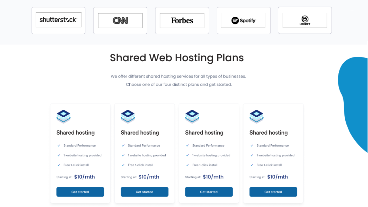
Task: Click the fourth plan's stacked layers icon
Action: point(257,116)
